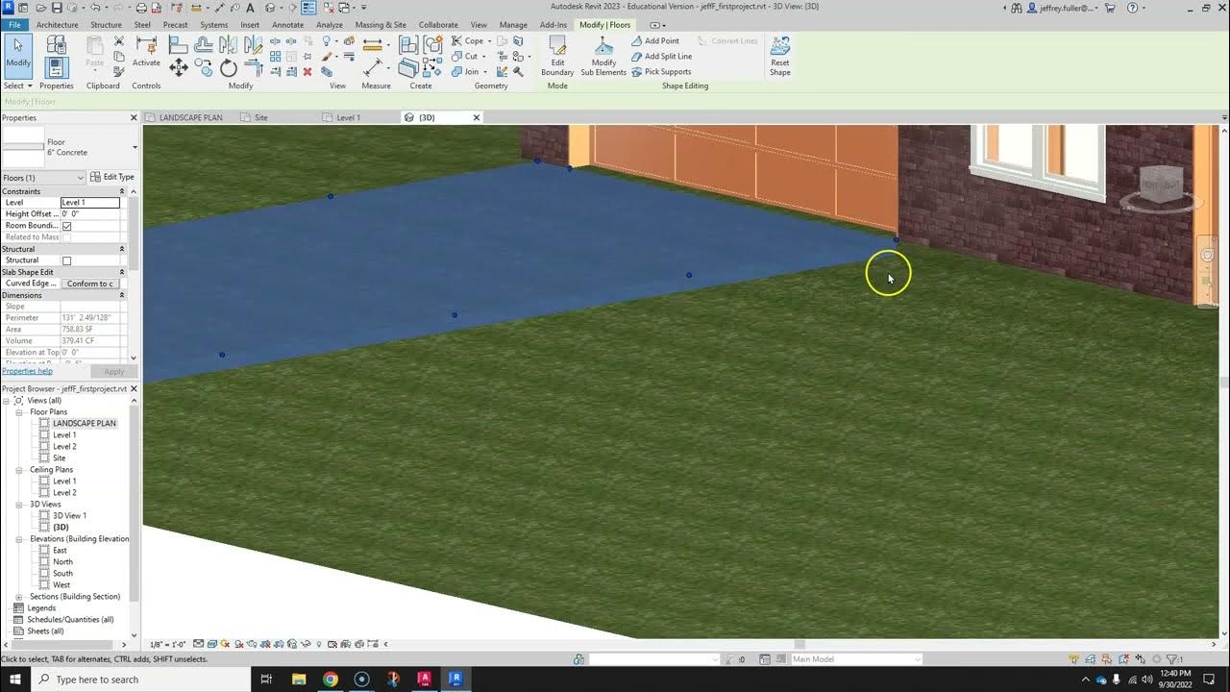Open the Annotate ribbon tab

[287, 25]
